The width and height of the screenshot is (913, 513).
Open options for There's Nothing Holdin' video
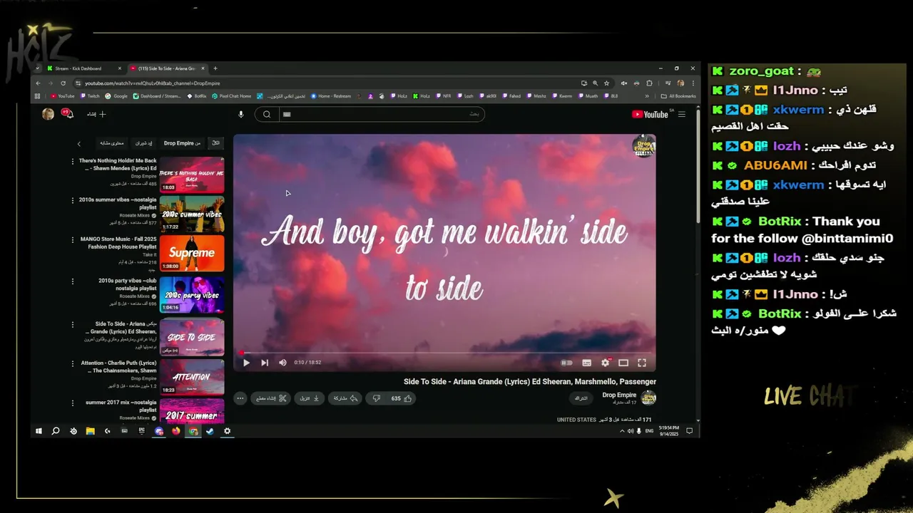pyautogui.click(x=72, y=161)
